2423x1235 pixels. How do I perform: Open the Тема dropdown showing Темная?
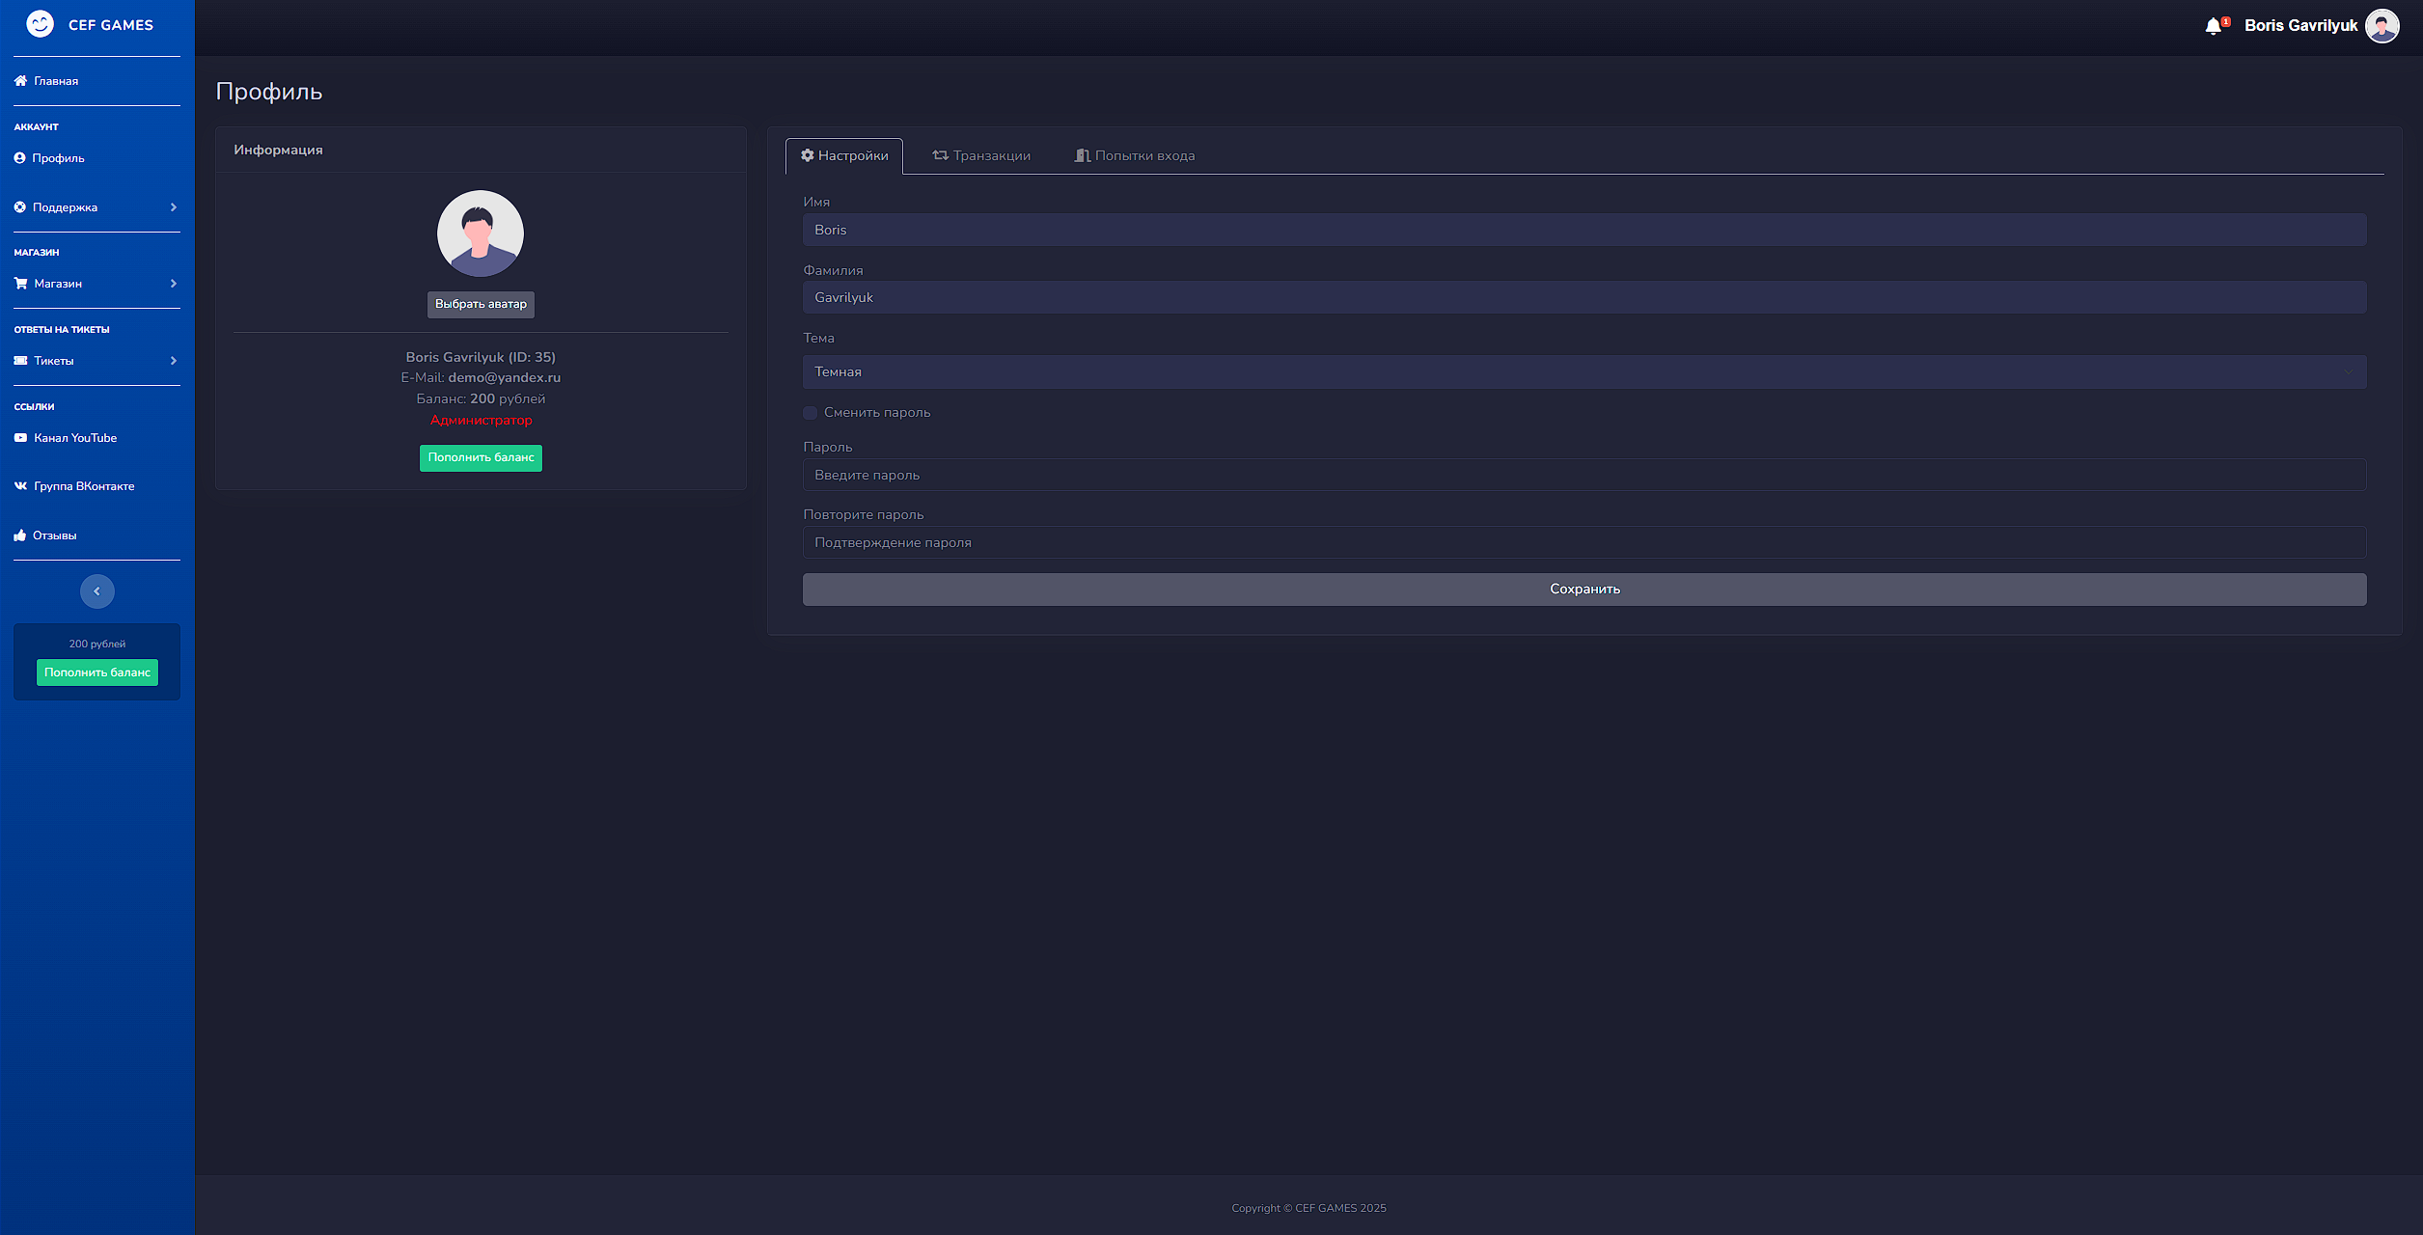1583,372
